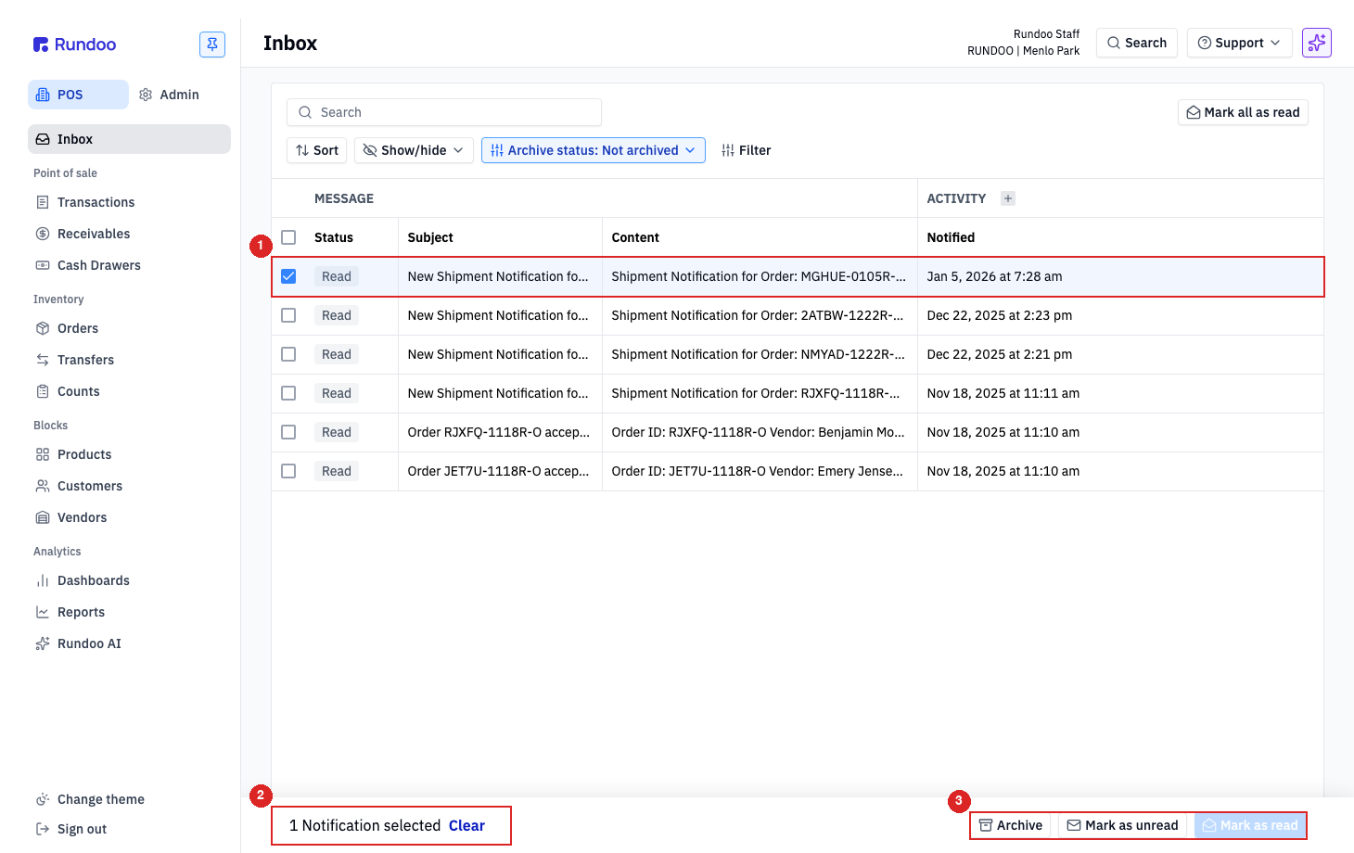
Task: Check the Order RJXFQ-1118R-O accepted checkbox
Action: [x=288, y=432]
